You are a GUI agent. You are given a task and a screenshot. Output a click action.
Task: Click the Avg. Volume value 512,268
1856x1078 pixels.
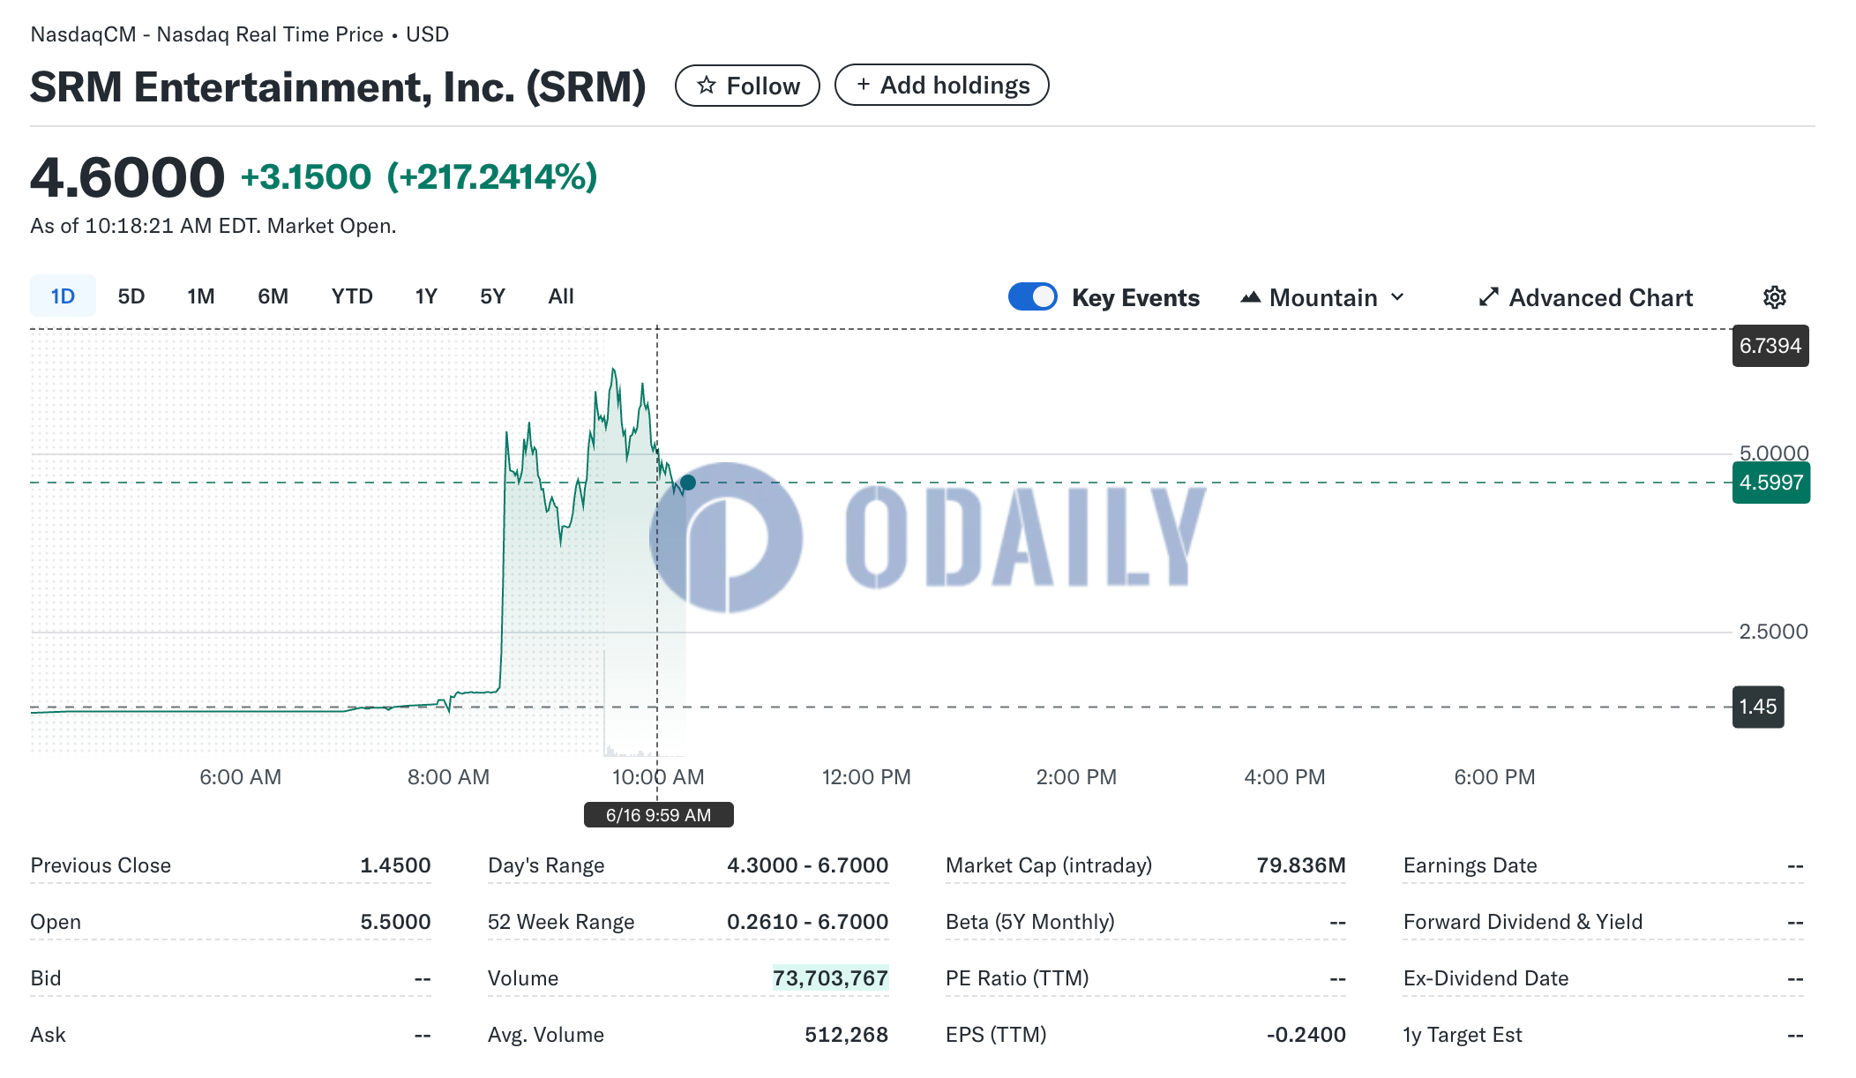click(846, 1035)
